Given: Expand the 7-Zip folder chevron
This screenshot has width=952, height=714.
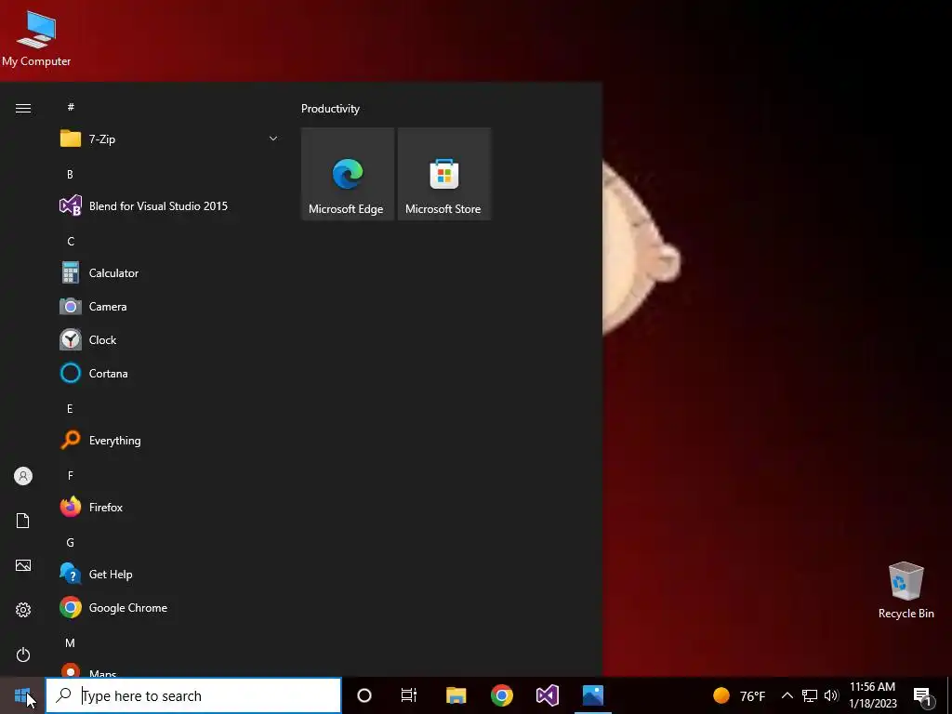Looking at the screenshot, I should [273, 139].
